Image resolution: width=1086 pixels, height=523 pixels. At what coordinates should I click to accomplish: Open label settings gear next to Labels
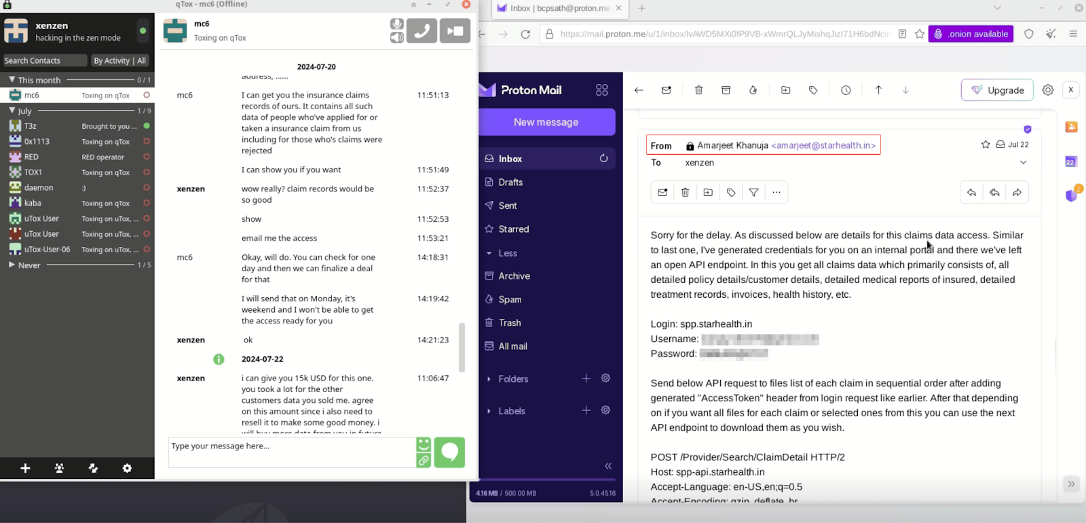pos(606,410)
